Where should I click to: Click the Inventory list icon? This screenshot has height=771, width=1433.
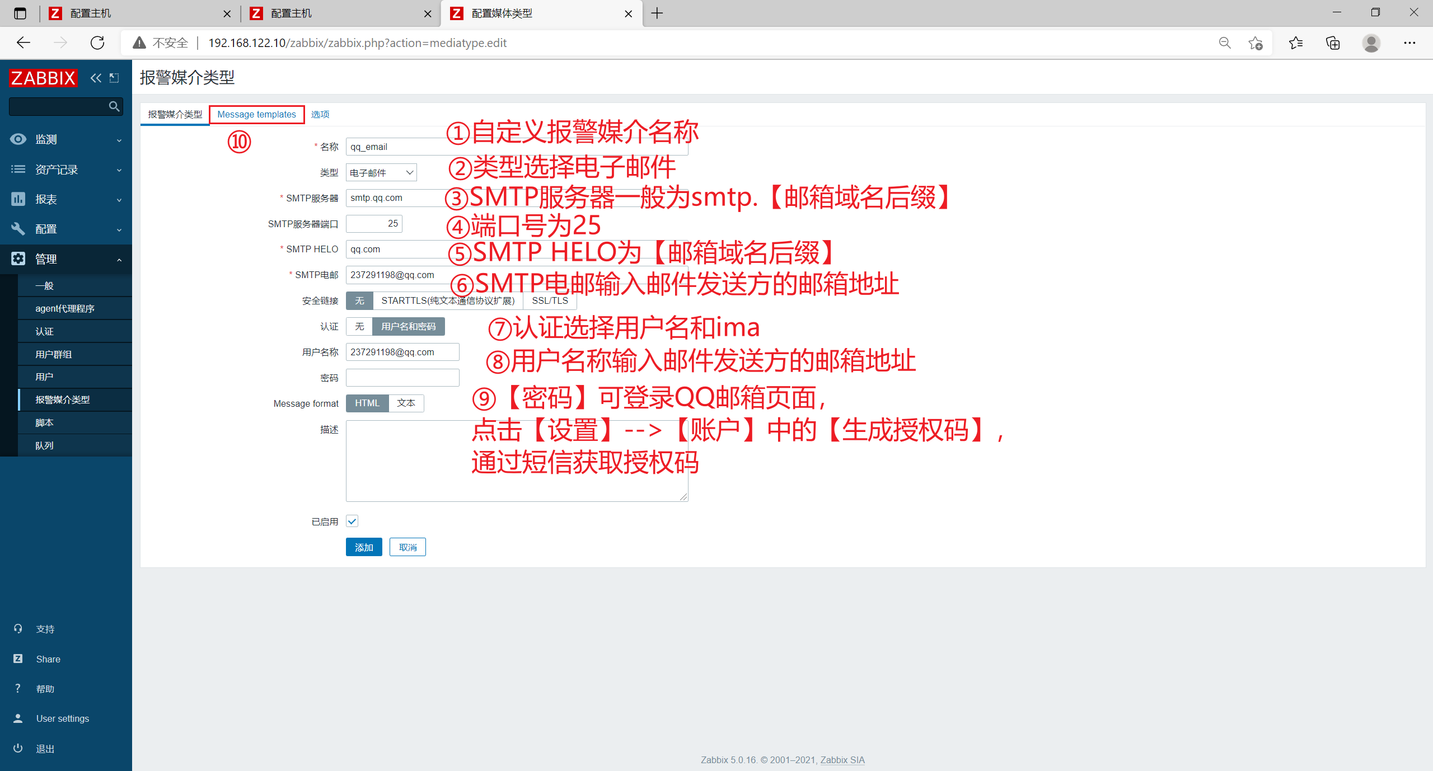click(x=18, y=169)
